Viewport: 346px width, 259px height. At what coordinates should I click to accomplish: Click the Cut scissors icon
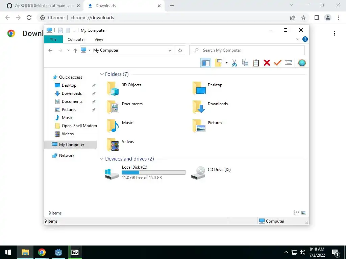coord(234,63)
